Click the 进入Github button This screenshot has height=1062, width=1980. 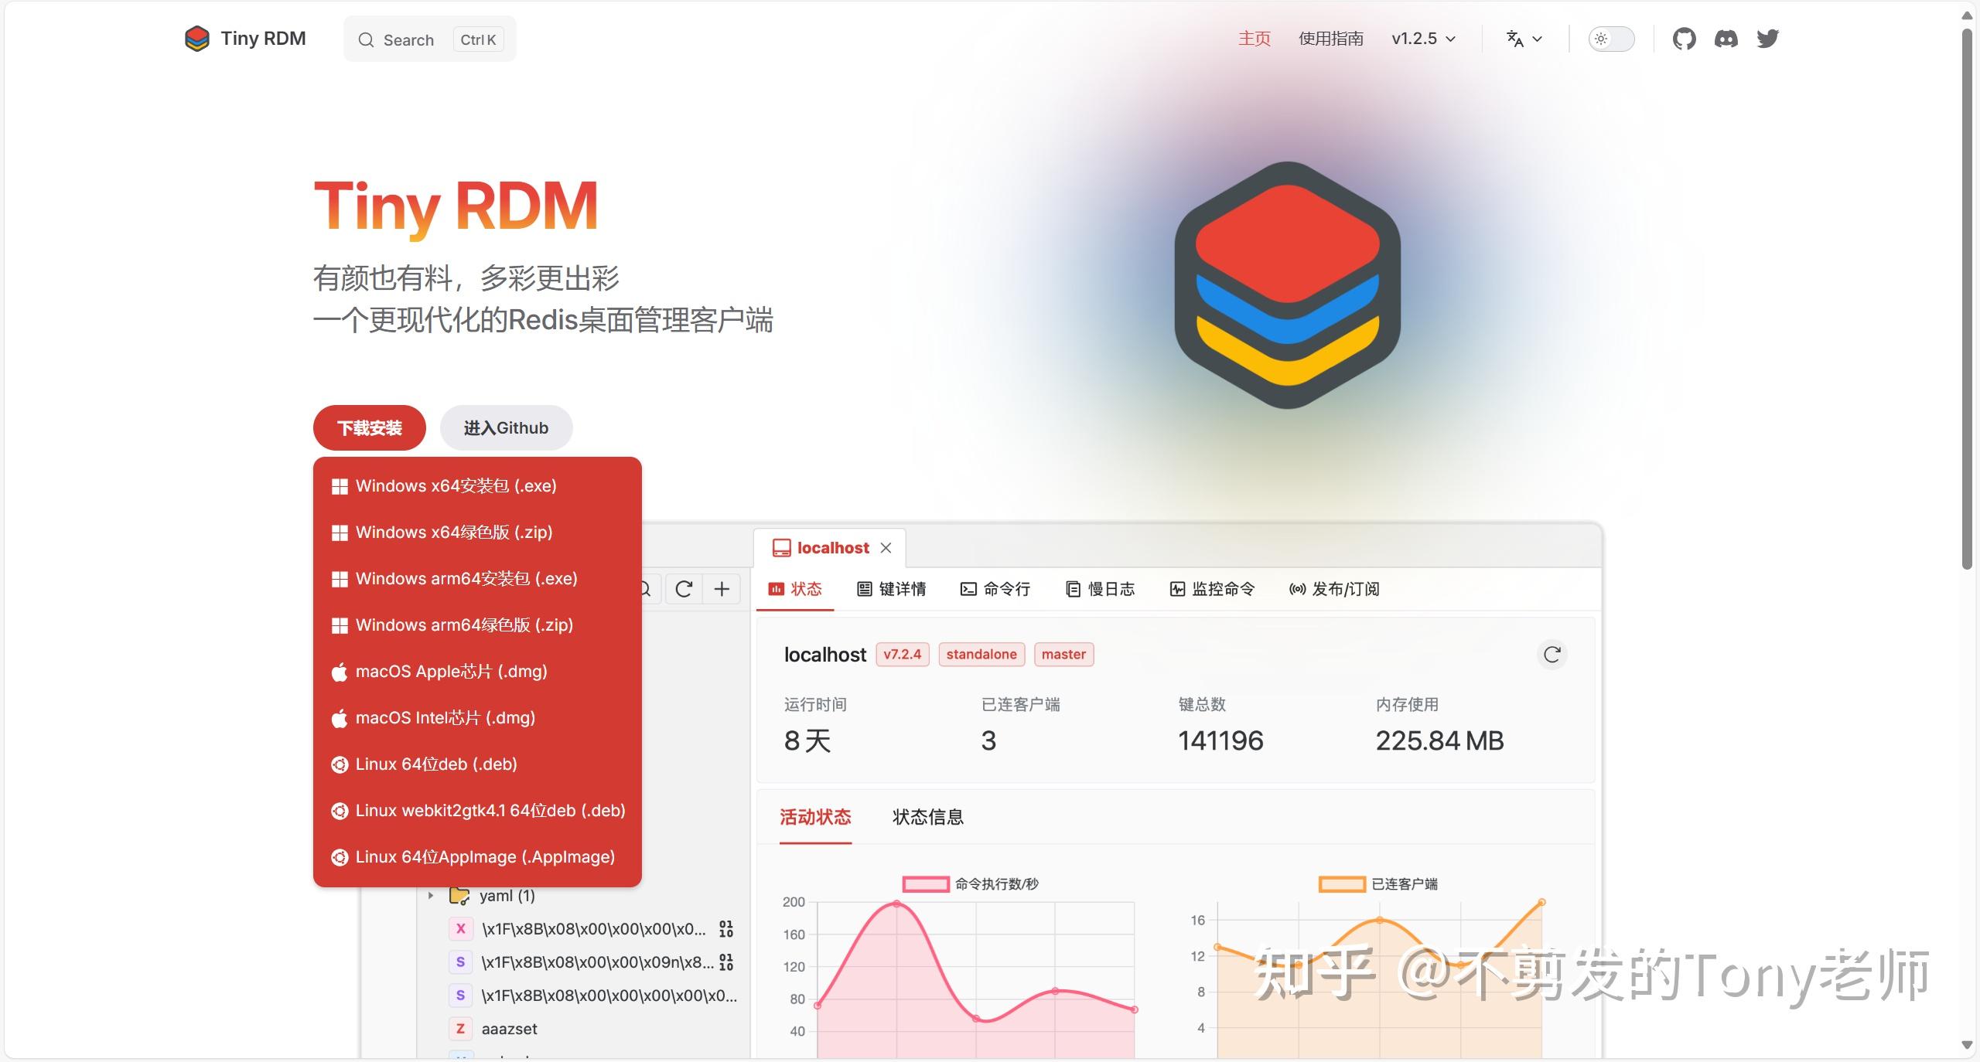[x=505, y=427]
